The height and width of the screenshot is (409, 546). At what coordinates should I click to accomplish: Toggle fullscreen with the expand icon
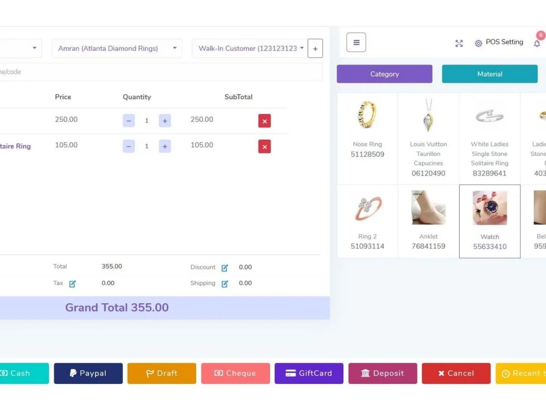[459, 43]
